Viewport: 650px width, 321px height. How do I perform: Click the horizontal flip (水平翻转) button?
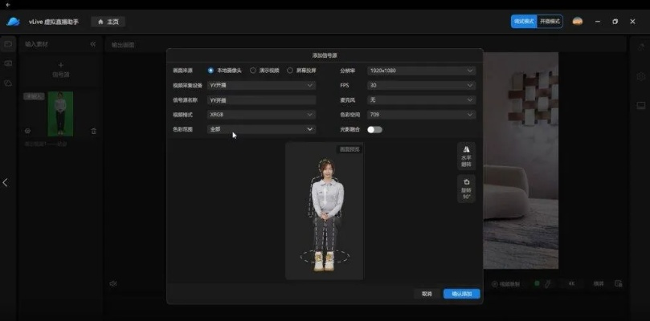467,156
